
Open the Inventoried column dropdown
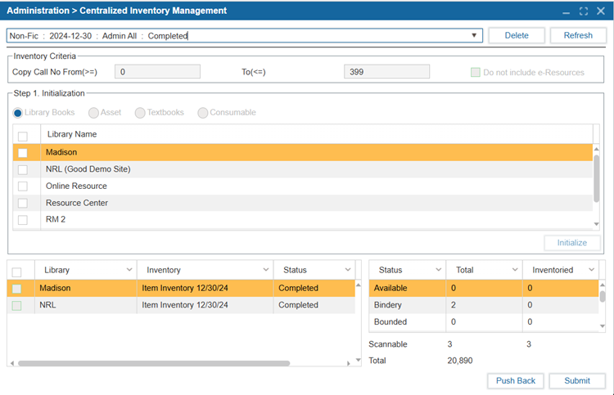click(591, 270)
